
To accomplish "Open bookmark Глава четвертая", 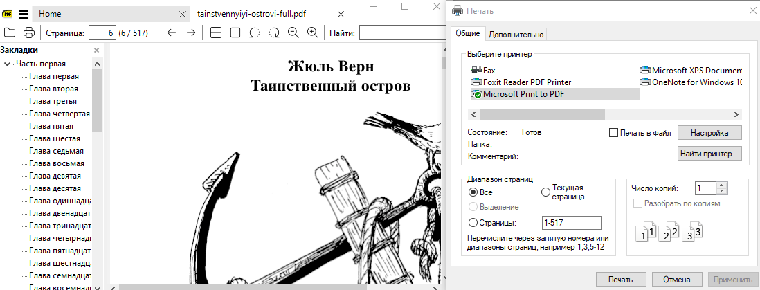I will click(59, 114).
